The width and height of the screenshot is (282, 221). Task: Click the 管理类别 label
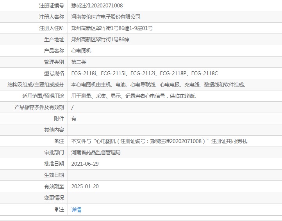54,62
